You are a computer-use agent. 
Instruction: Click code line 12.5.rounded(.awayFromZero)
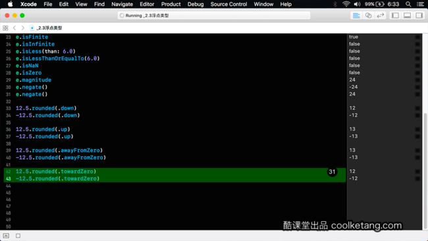coord(59,150)
